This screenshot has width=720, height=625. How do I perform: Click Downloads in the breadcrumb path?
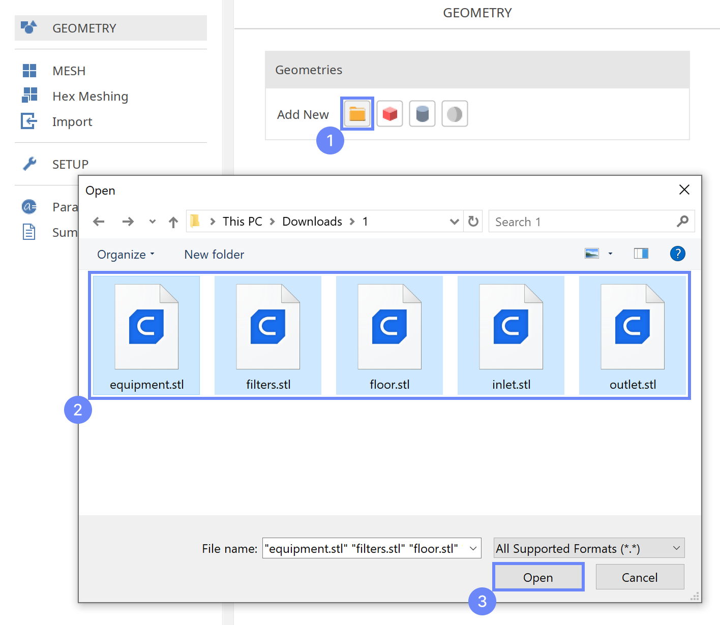tap(312, 222)
